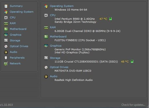Viewport: 149px width, 108px height.
Task: Click Sandy Bridge 32nm Technology text
Action: pyautogui.click(x=75, y=22)
